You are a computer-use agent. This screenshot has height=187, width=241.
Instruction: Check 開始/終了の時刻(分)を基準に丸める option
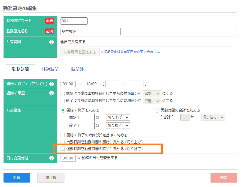(62, 135)
